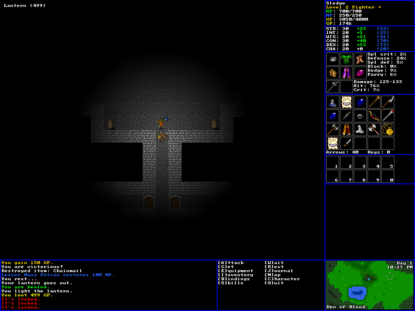
Task: Click the red-gold robe in inventory
Action: (347, 130)
